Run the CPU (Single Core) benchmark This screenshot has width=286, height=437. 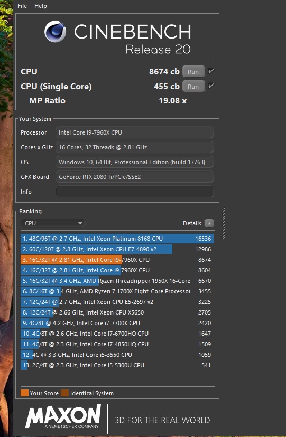(193, 87)
